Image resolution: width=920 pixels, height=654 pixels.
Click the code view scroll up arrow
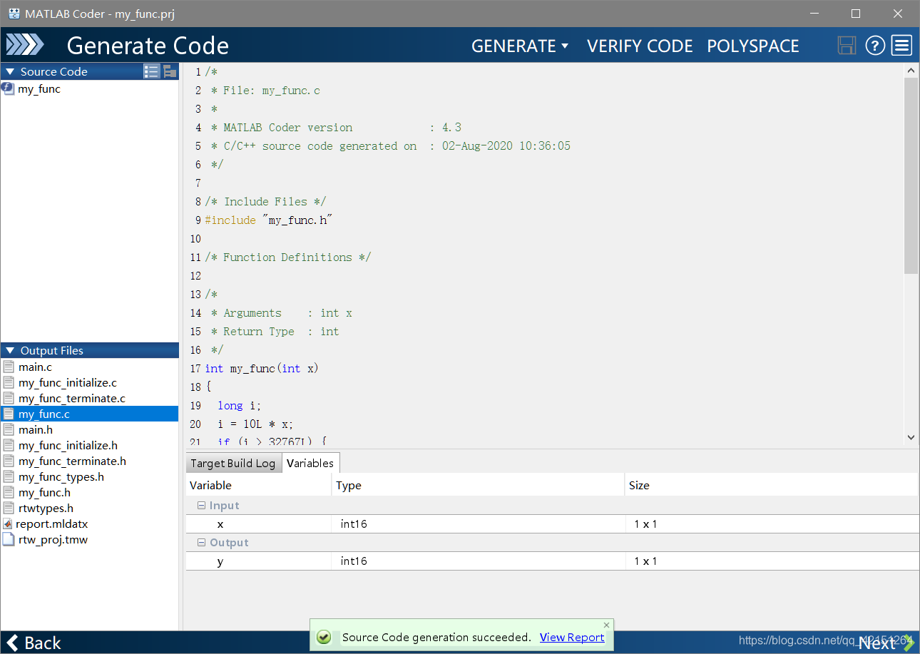click(x=911, y=70)
